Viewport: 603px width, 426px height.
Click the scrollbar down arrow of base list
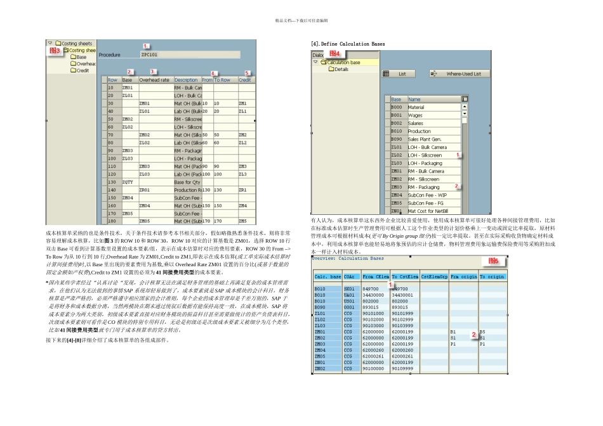(465, 113)
